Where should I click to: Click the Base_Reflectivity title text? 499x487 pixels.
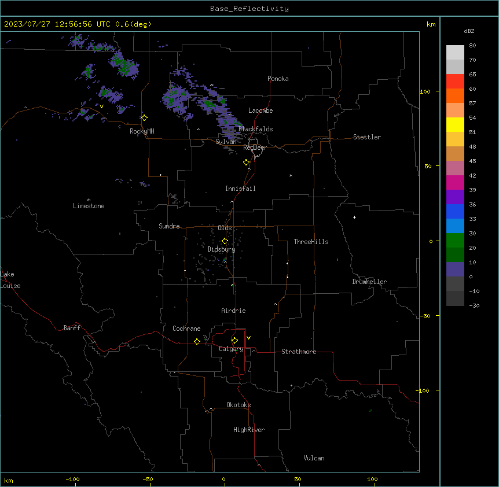click(249, 9)
